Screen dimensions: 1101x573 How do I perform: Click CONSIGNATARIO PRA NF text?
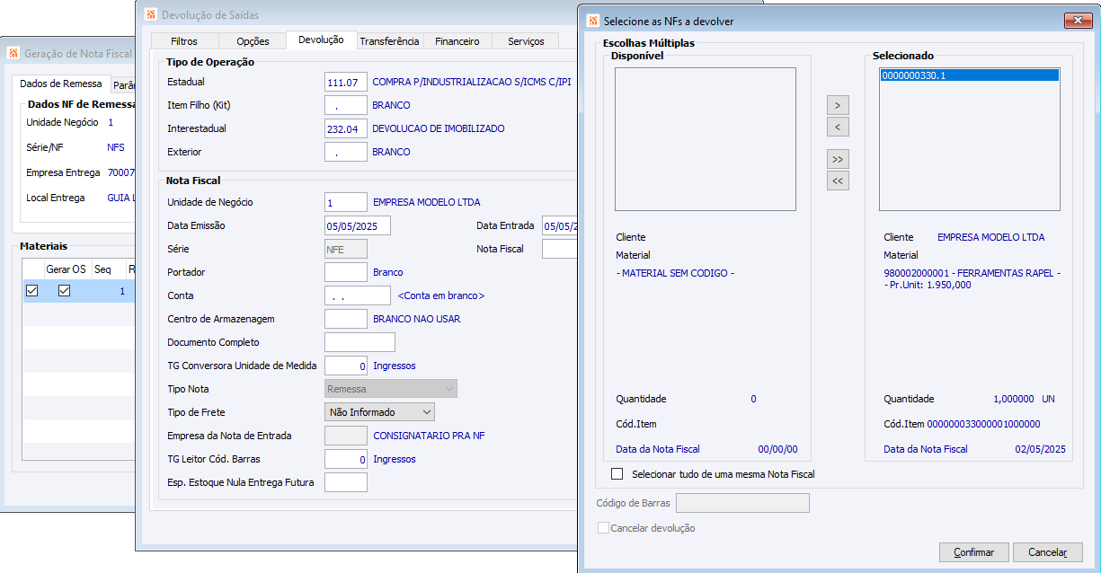pos(429,436)
